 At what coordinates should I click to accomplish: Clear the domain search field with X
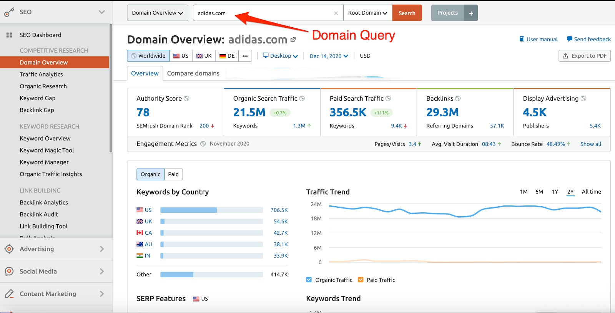coord(336,13)
